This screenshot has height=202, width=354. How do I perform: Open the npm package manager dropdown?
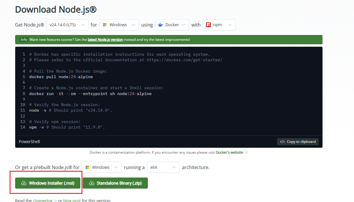click(x=219, y=25)
